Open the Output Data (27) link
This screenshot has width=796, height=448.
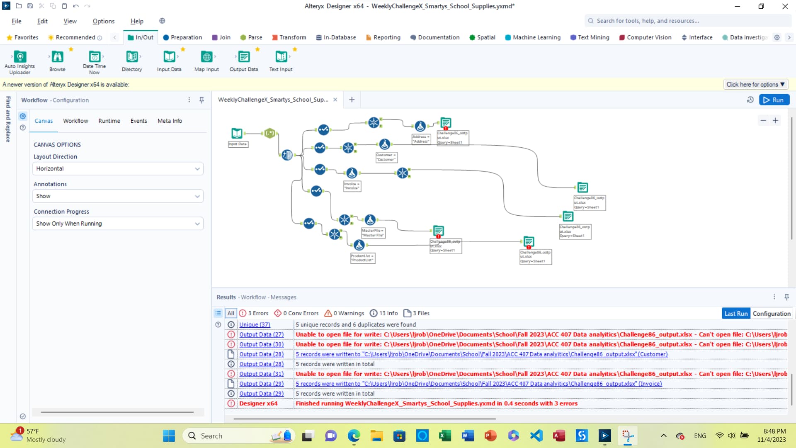click(x=261, y=334)
